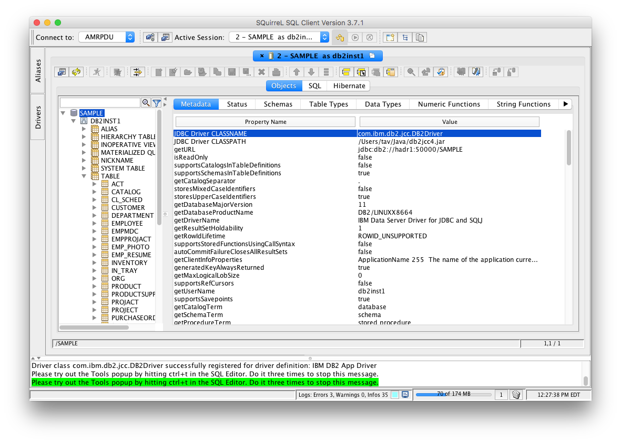This screenshot has height=443, width=621.
Task: Open the SQL Bookmarks icon
Action: pos(475,72)
